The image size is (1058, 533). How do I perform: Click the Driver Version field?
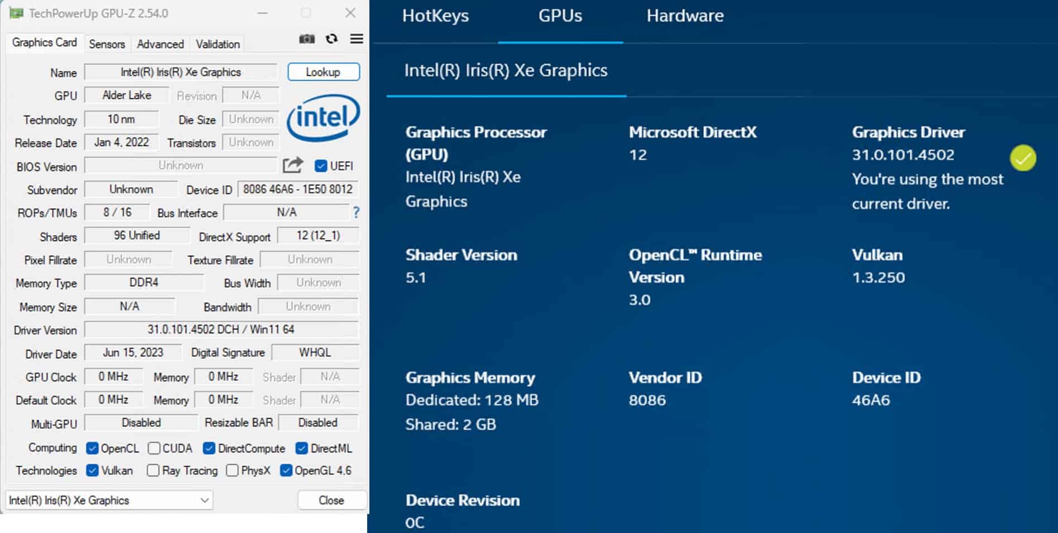point(221,330)
